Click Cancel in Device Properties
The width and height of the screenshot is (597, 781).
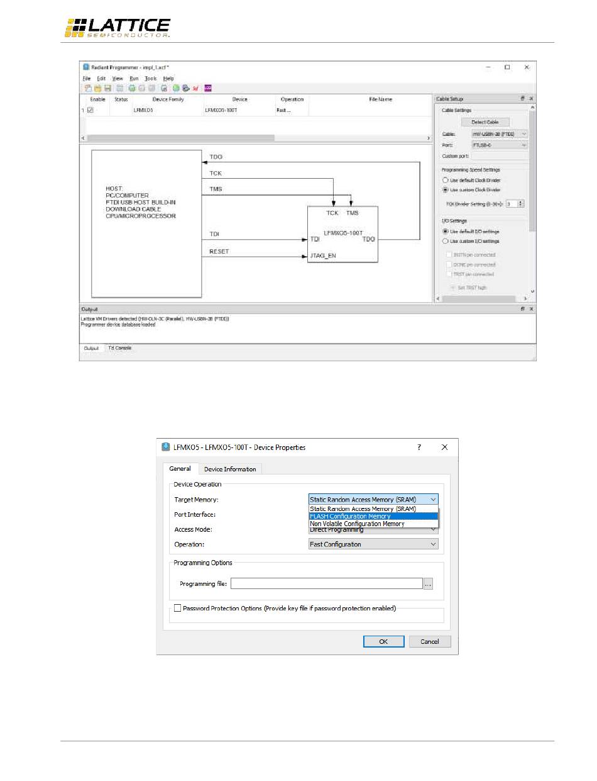click(x=430, y=641)
